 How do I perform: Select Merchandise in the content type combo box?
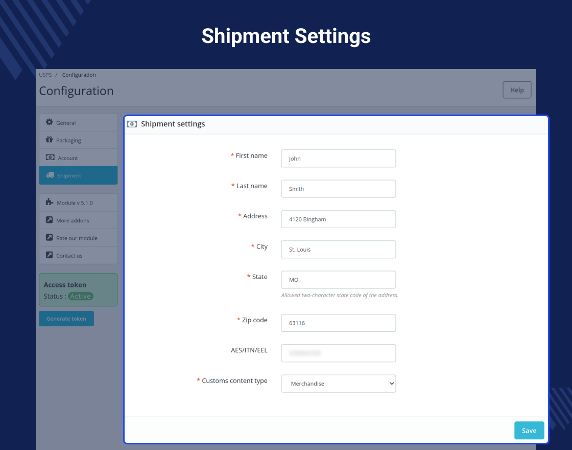coord(338,384)
